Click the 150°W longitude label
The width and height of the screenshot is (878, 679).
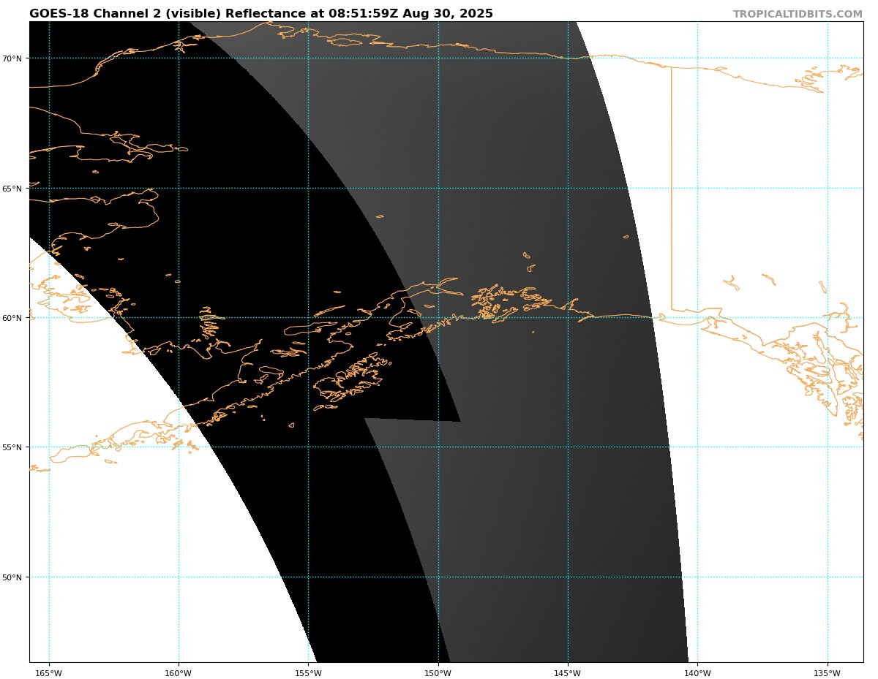point(438,674)
